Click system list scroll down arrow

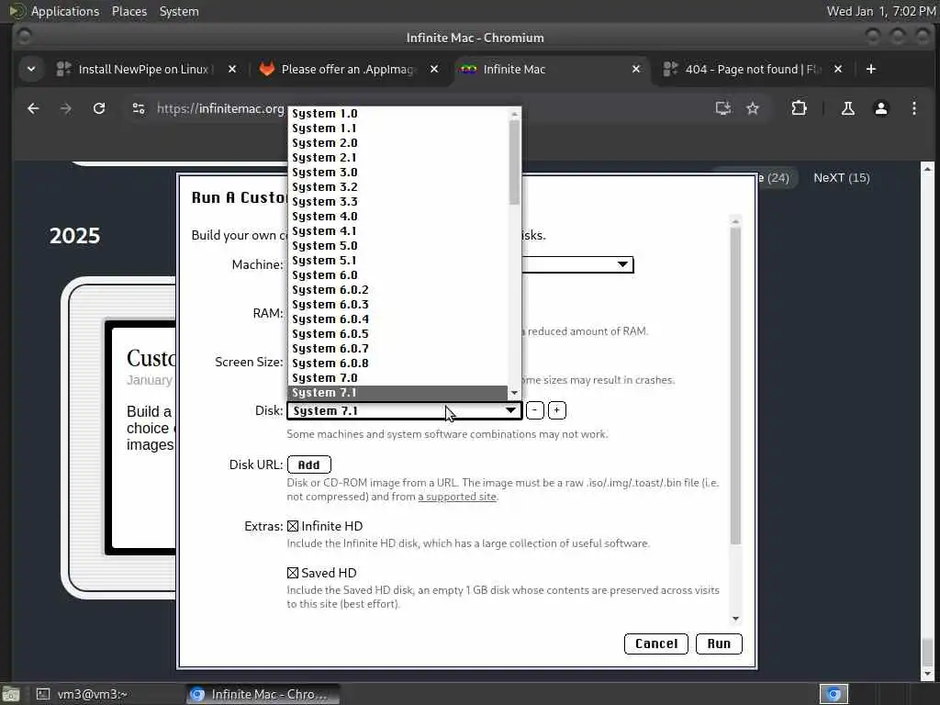coord(514,393)
